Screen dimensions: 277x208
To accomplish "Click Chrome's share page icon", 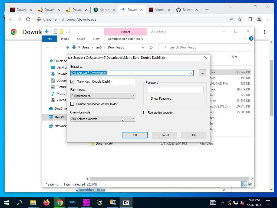I will (x=231, y=19).
